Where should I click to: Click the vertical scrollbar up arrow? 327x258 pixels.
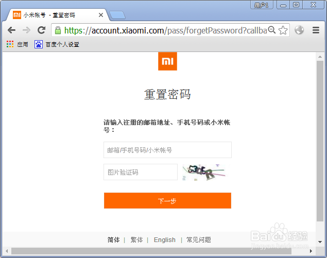[320, 57]
